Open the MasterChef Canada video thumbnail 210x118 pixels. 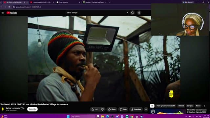tap(168, 111)
